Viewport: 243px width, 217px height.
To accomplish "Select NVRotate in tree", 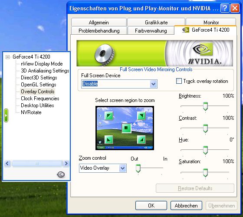I will (x=31, y=112).
